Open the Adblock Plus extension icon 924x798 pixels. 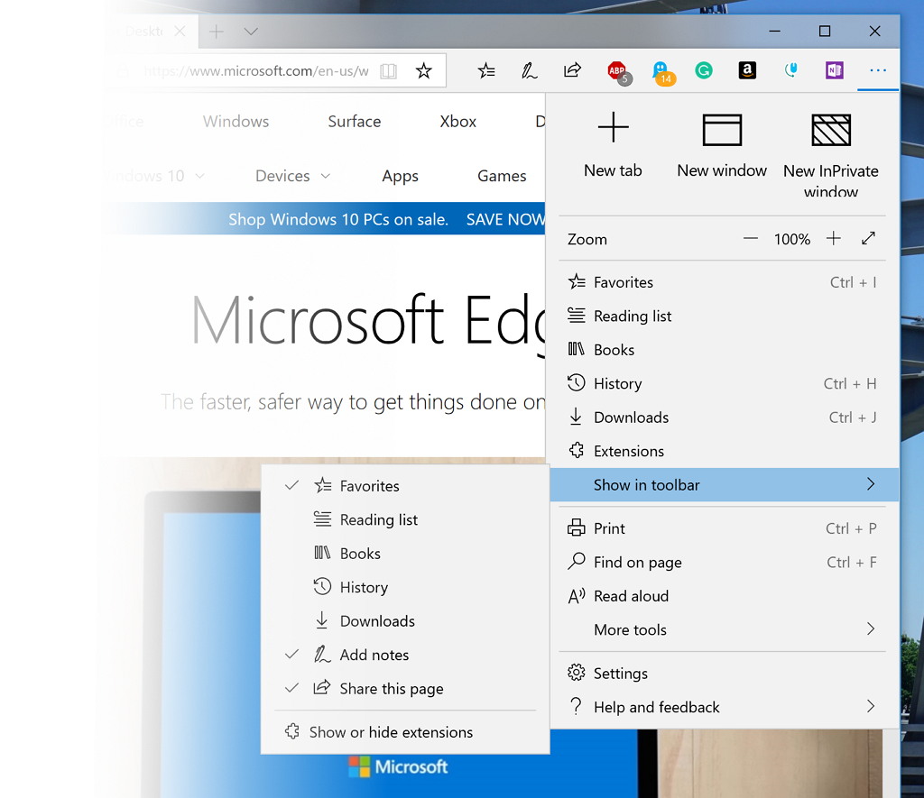click(x=618, y=72)
